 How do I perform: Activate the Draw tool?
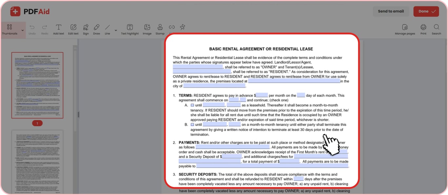96,29
